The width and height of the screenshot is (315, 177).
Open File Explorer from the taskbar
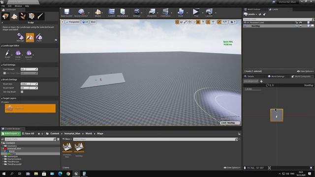(x=36, y=174)
